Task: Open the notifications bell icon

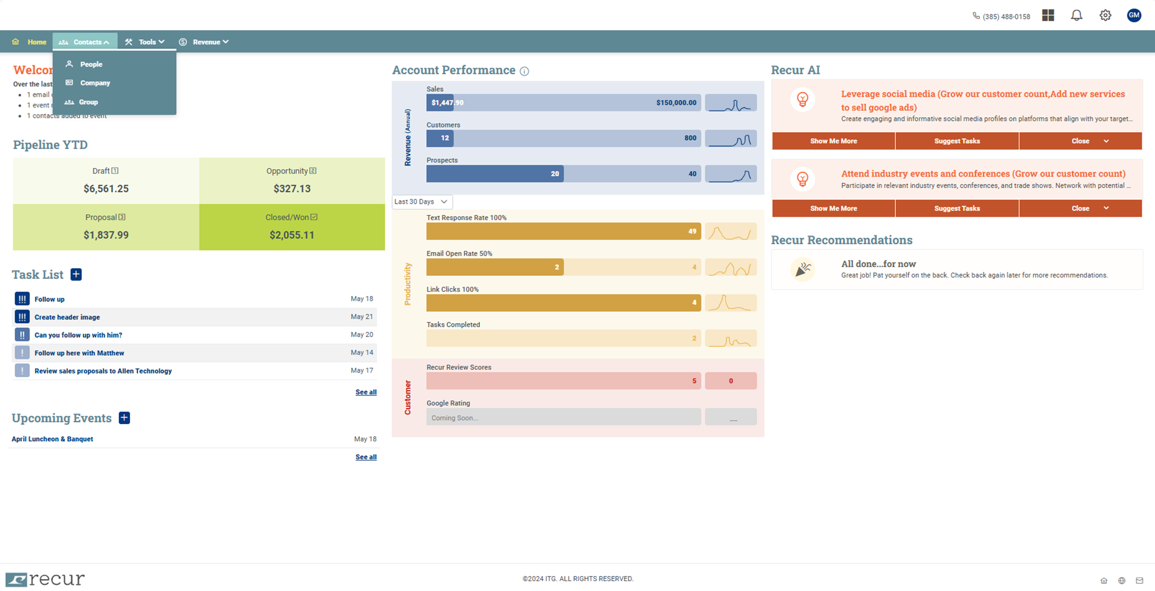Action: click(x=1076, y=15)
